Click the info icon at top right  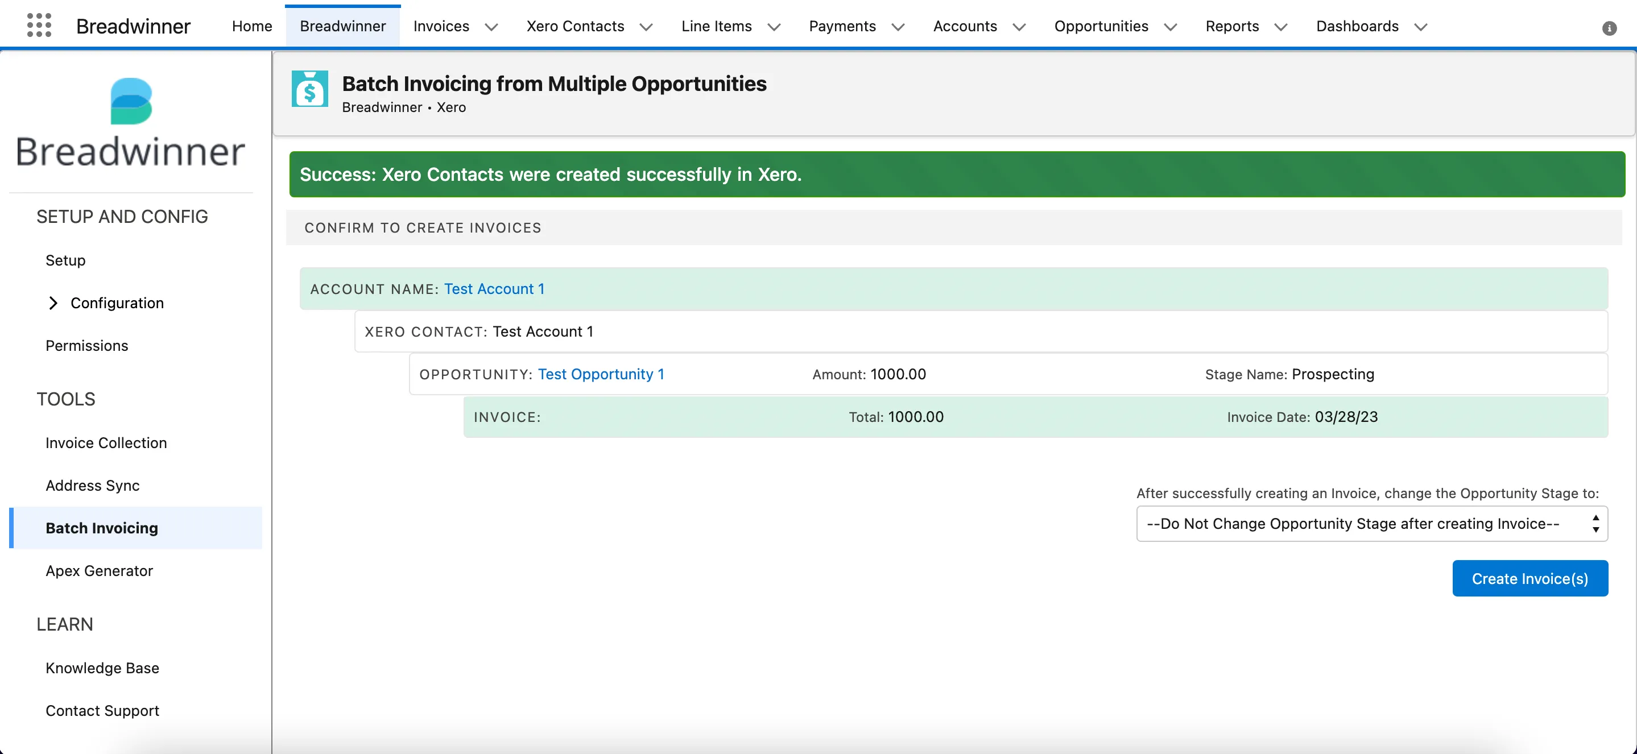coord(1609,28)
